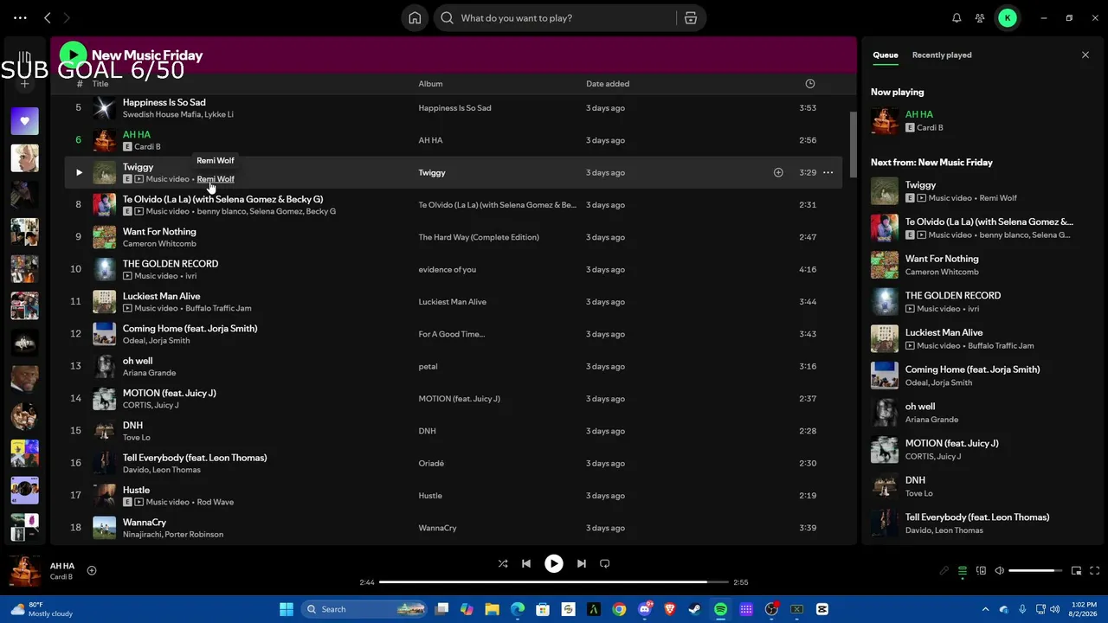Sort by the duration clock column header
Screen dimensions: 1108x623
tap(810, 84)
